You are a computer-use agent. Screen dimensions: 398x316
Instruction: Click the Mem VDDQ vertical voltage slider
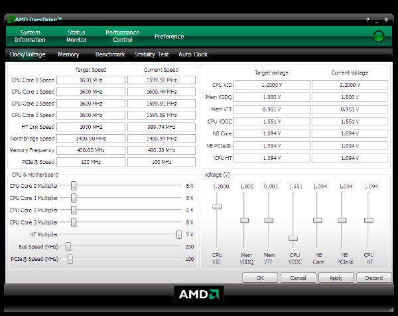pyautogui.click(x=244, y=220)
